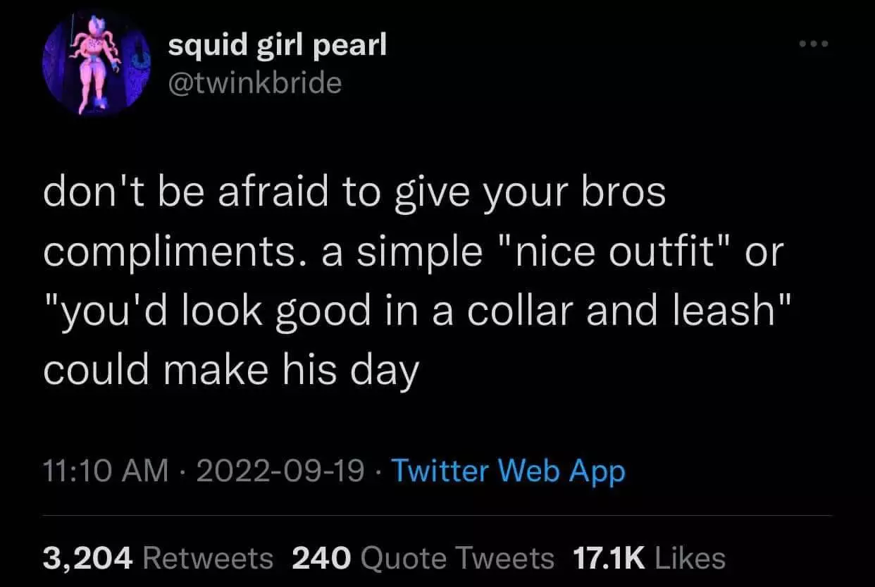This screenshot has width=875, height=587.
Task: Visit the "squid girl pearl" display name
Action: pyautogui.click(x=278, y=47)
